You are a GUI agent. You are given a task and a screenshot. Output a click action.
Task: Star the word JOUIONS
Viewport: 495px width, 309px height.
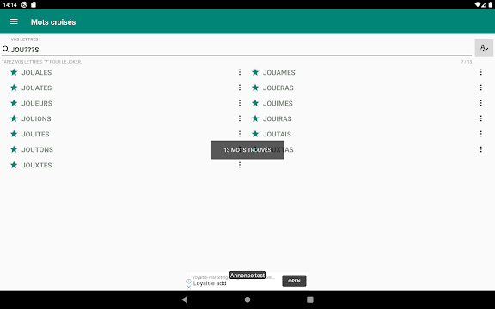[x=14, y=118]
